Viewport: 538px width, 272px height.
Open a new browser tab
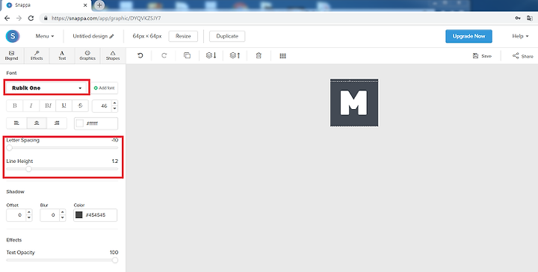(99, 5)
